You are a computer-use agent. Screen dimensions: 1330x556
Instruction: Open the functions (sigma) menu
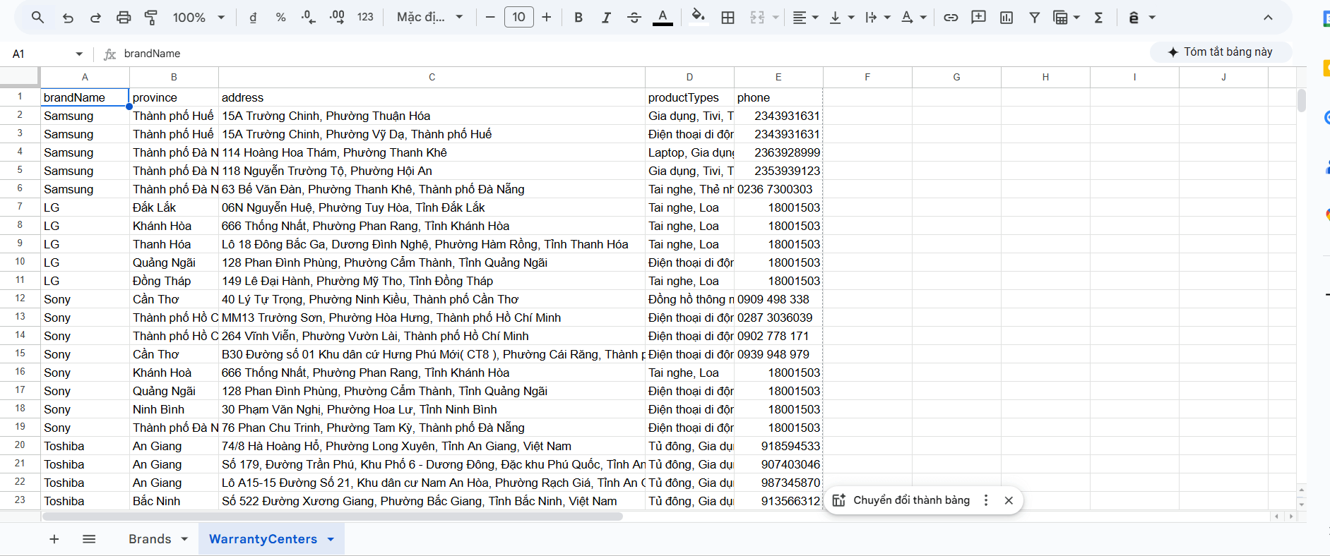point(1098,18)
